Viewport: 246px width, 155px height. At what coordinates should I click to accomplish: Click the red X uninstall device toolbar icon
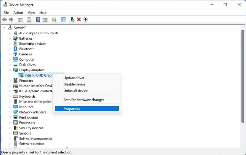[79, 19]
